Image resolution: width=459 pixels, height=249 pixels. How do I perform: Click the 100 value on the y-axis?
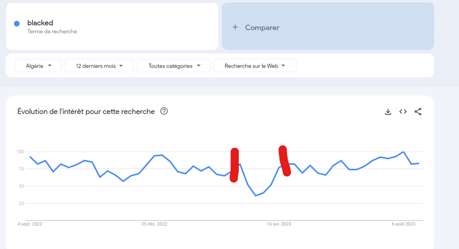tap(20, 152)
